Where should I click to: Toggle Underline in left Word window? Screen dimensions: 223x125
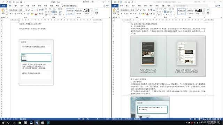pos(15,14)
